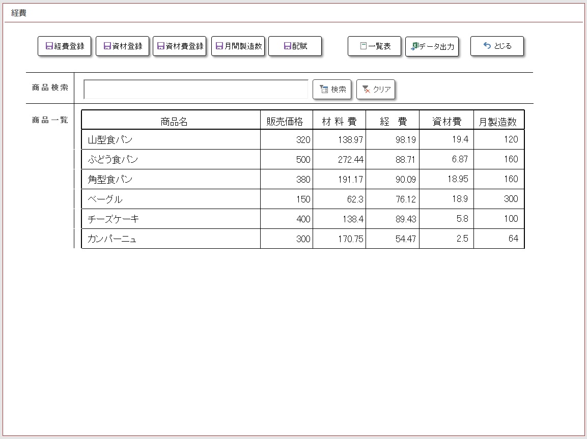Click price cell 320 for 山型食パン
The image size is (587, 439).
[287, 139]
